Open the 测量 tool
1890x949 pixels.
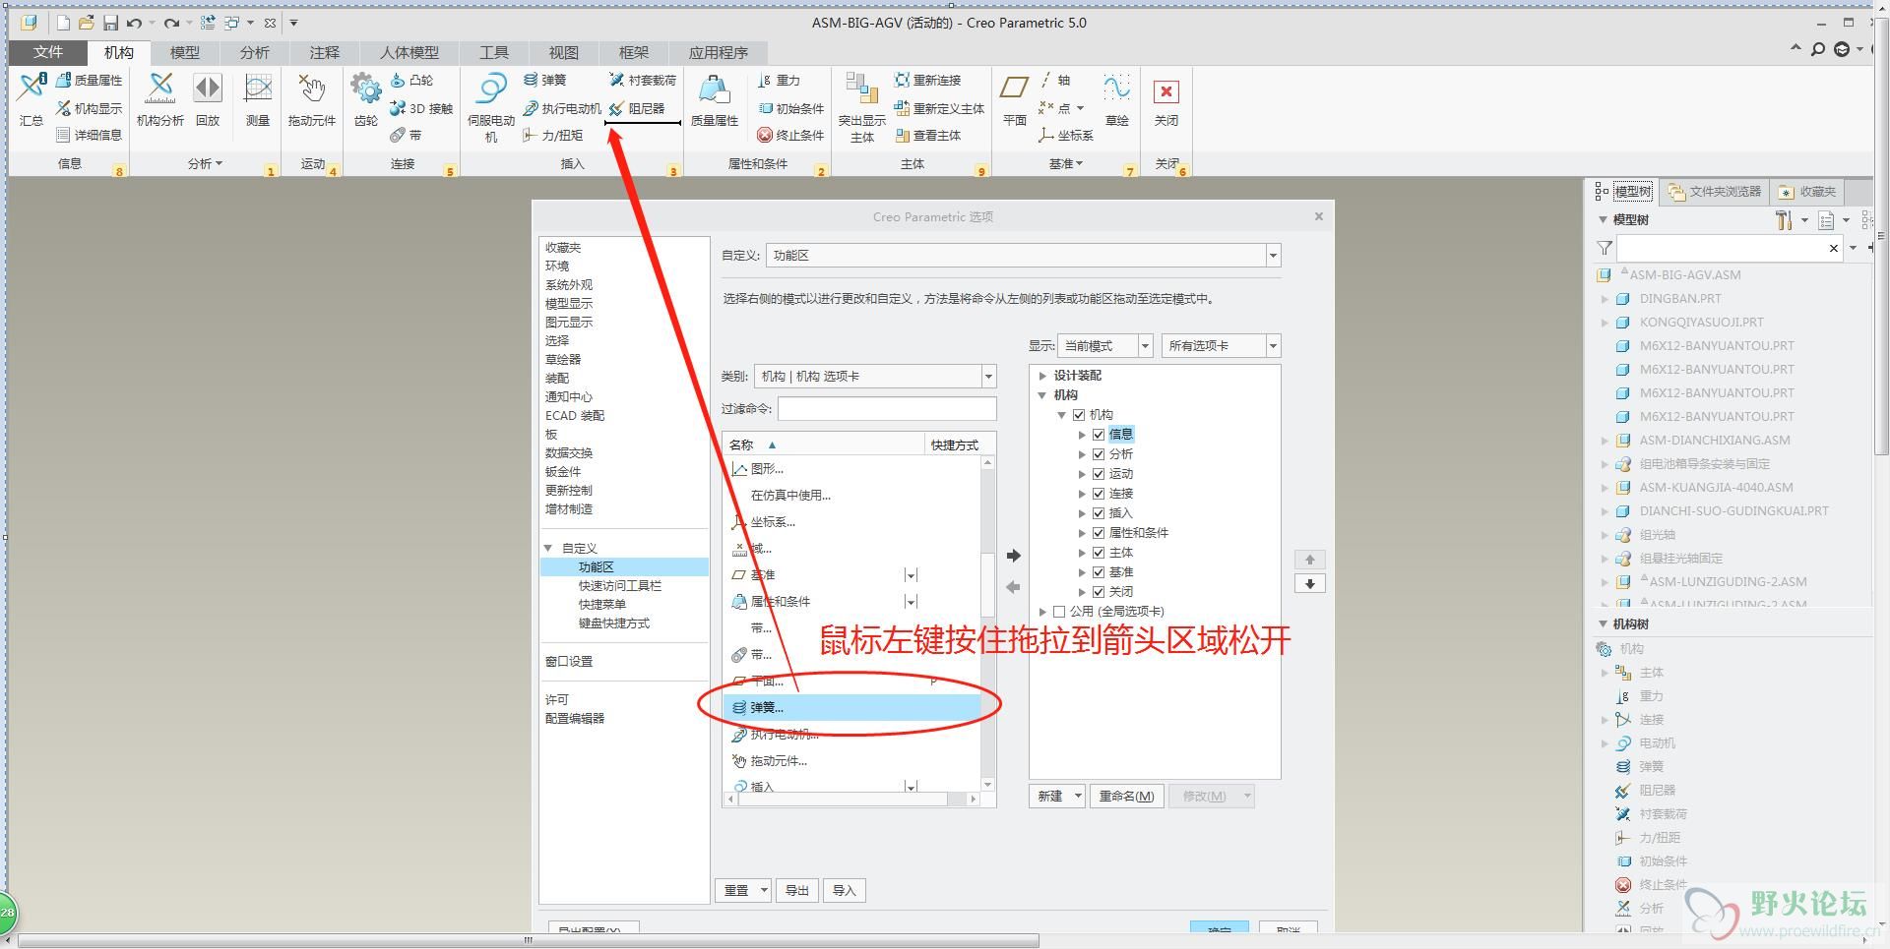[258, 99]
